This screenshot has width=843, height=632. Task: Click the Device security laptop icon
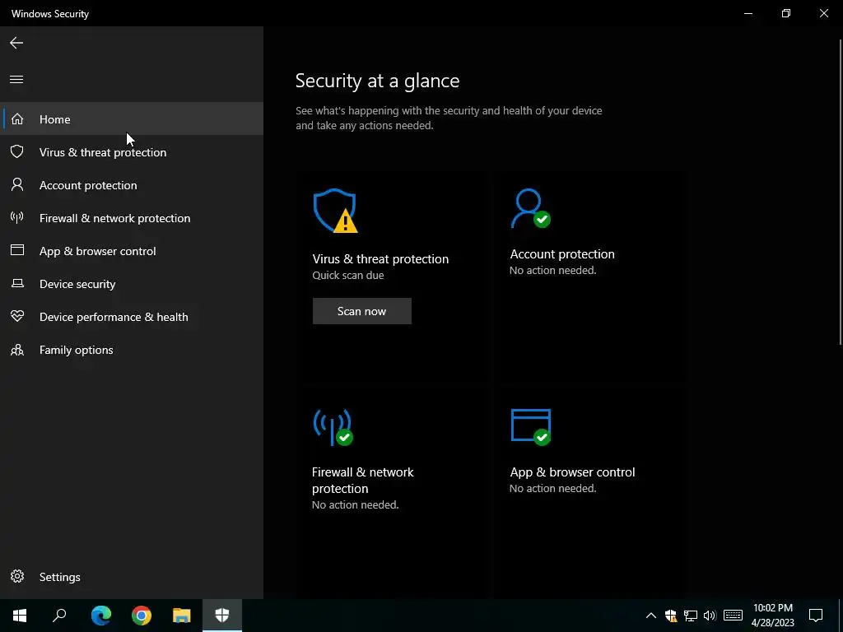[17, 283]
